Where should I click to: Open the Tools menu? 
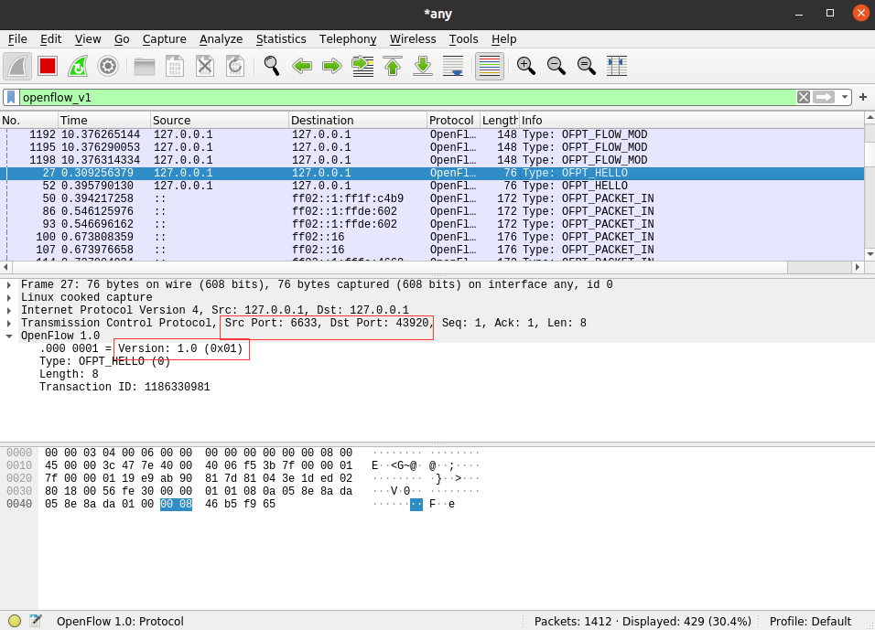click(x=464, y=39)
